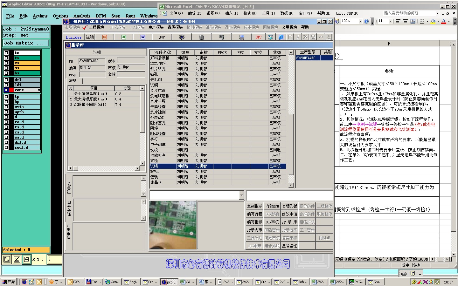The height and width of the screenshot is (286, 458).
Task: Click the 修改申请 button
Action: pos(289,214)
